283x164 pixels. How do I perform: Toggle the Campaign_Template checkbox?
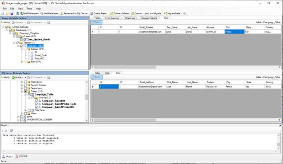(x=14, y=33)
